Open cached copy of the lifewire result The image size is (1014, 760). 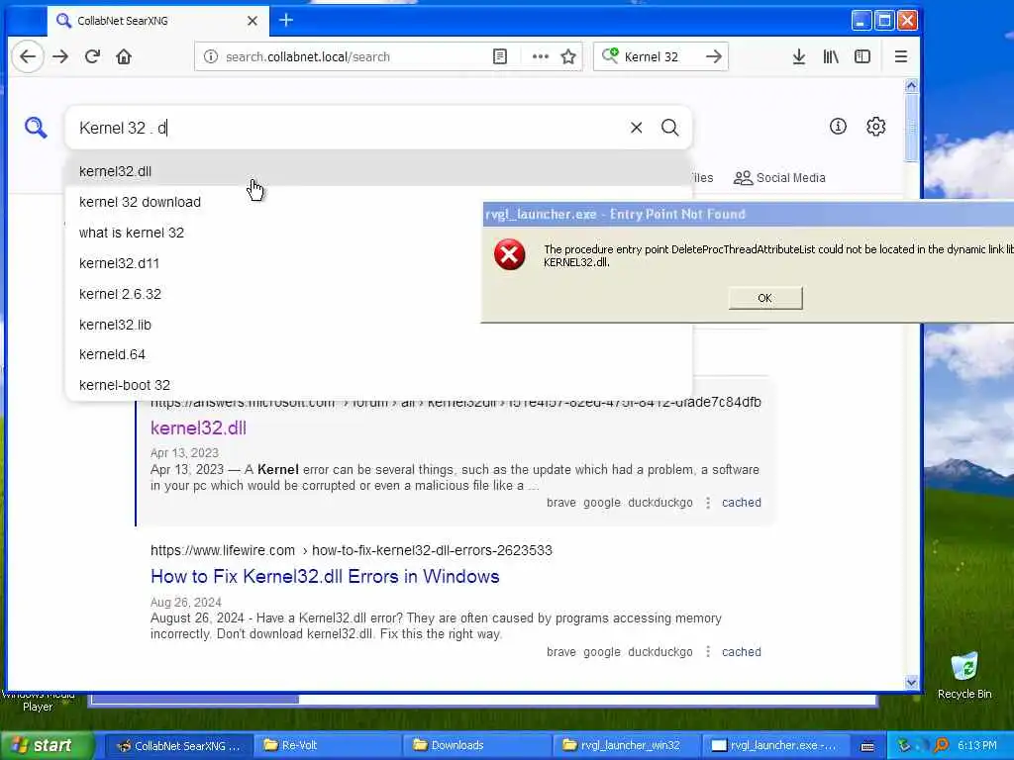click(741, 652)
